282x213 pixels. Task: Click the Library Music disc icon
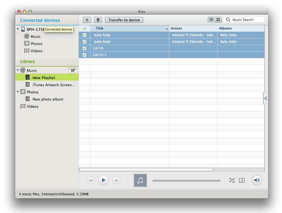coord(23,70)
